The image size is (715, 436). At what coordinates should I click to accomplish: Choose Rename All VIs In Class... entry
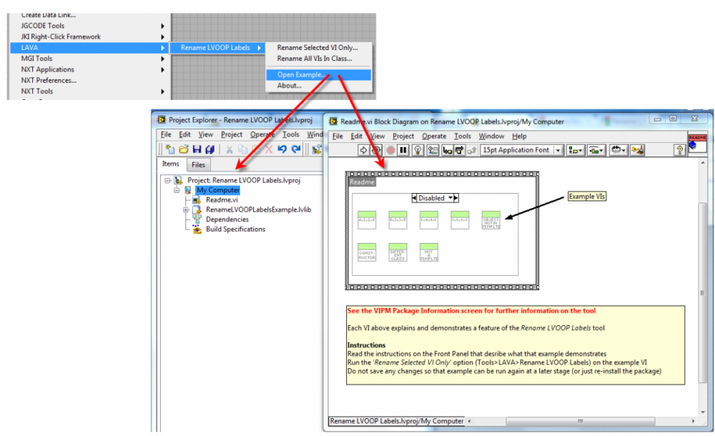click(x=318, y=59)
